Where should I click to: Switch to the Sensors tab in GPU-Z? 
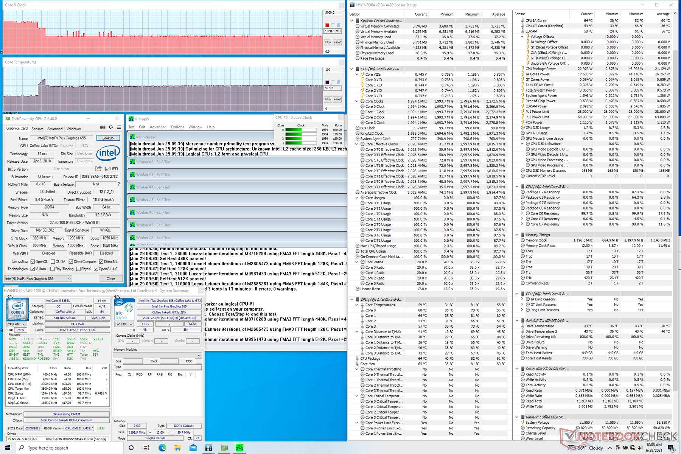(37, 129)
